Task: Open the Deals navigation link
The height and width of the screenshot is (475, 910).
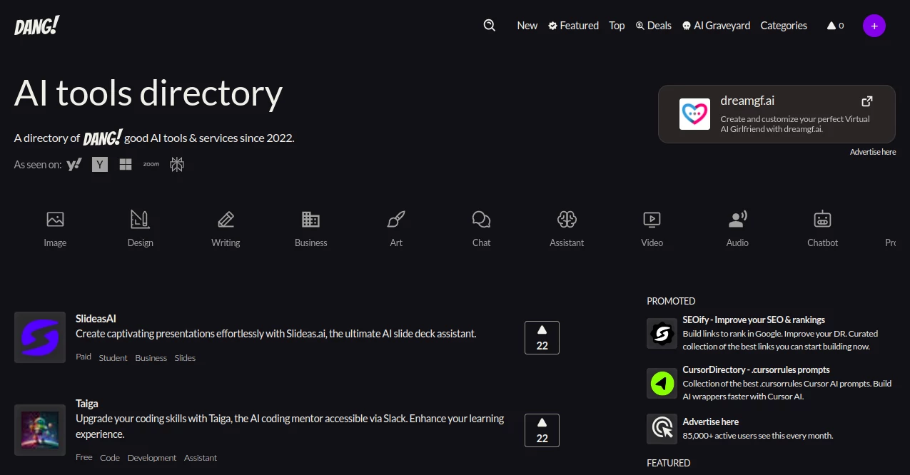Action: (653, 26)
